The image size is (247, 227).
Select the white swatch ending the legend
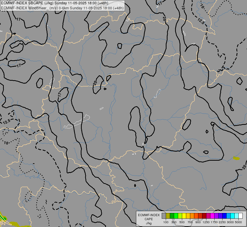point(240,216)
